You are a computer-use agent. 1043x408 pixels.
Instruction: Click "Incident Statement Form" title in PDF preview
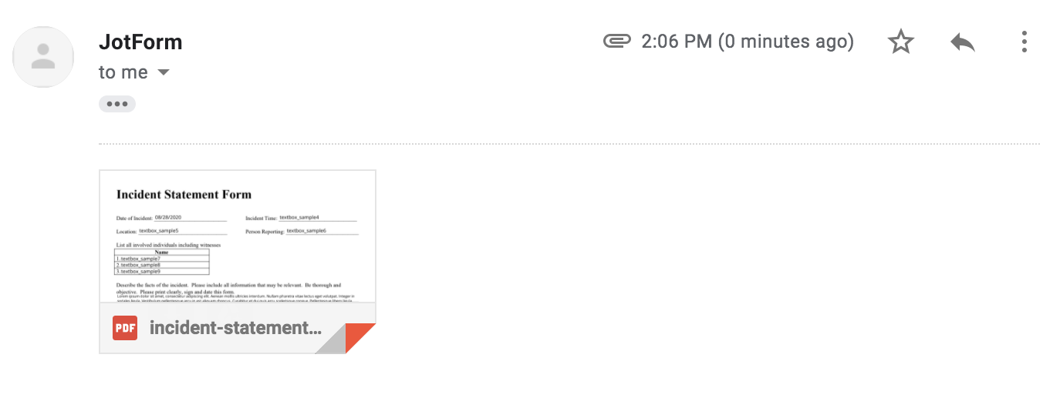184,195
